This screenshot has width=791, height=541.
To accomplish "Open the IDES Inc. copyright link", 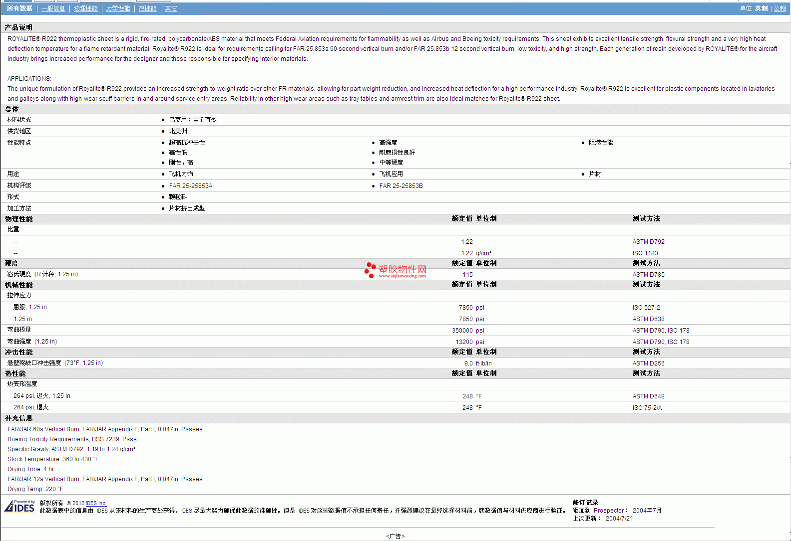I will pyautogui.click(x=96, y=503).
